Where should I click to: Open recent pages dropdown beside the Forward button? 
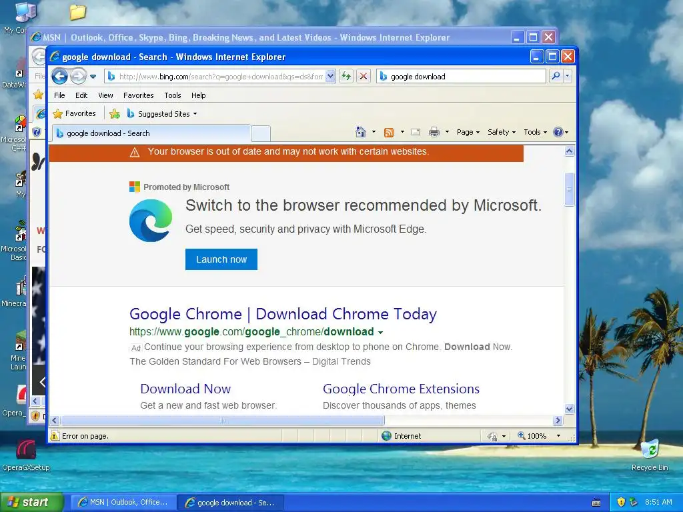(x=93, y=77)
